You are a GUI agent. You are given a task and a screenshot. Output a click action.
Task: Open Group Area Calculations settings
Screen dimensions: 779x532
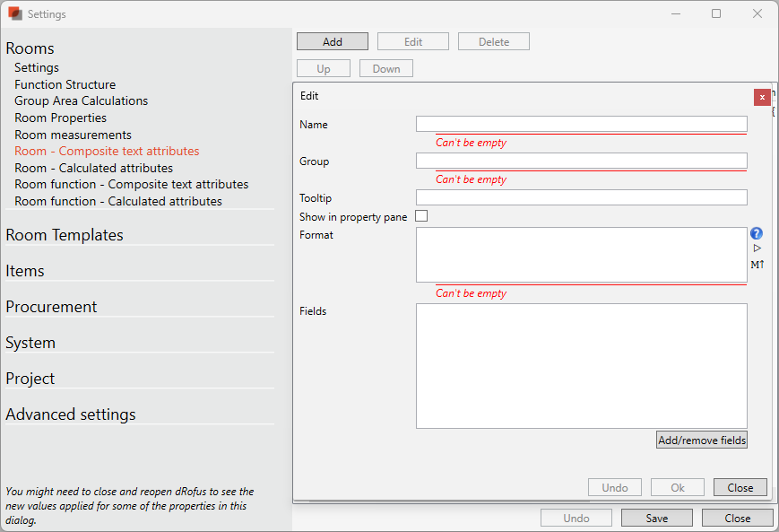point(81,101)
